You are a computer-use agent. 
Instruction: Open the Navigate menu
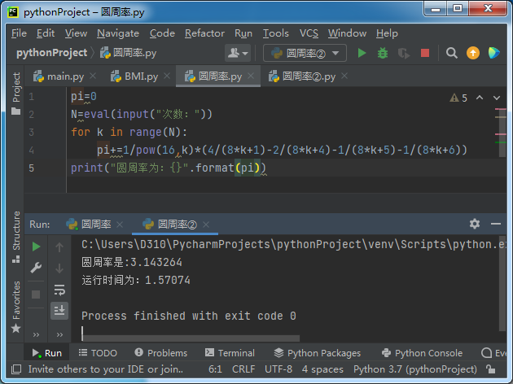tap(118, 33)
